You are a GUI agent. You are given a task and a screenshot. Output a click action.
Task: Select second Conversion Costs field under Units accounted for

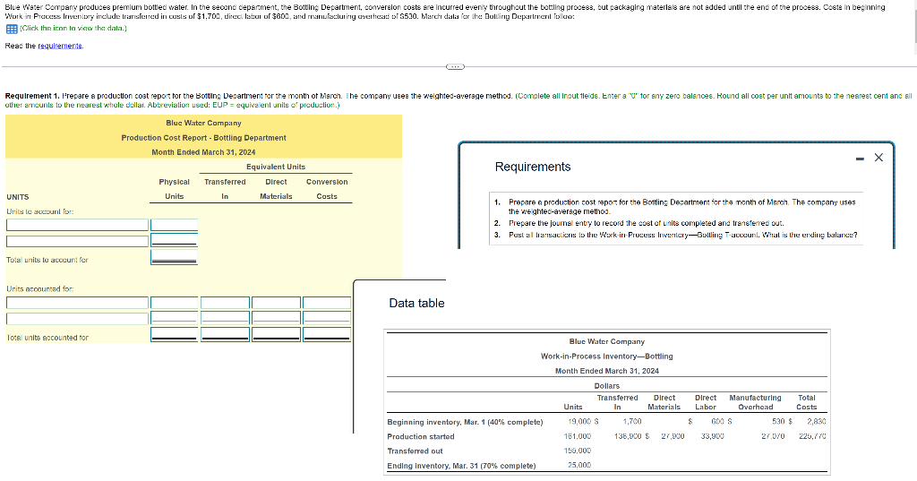[327, 318]
